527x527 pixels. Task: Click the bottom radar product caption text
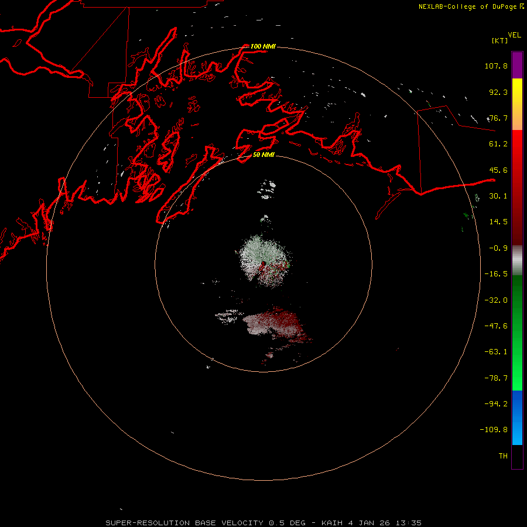(263, 523)
